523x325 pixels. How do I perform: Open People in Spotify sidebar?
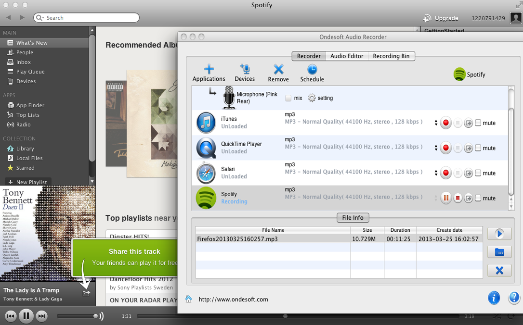(x=44, y=52)
